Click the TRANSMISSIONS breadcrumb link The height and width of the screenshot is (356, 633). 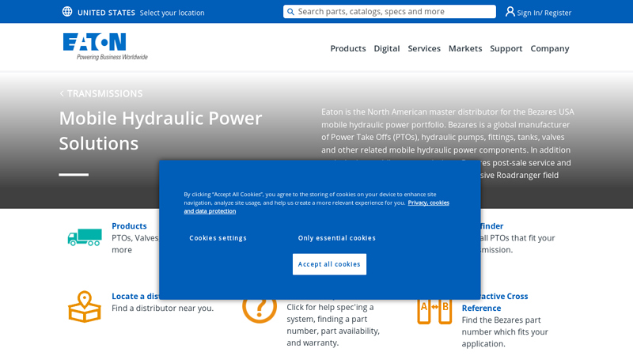105,93
